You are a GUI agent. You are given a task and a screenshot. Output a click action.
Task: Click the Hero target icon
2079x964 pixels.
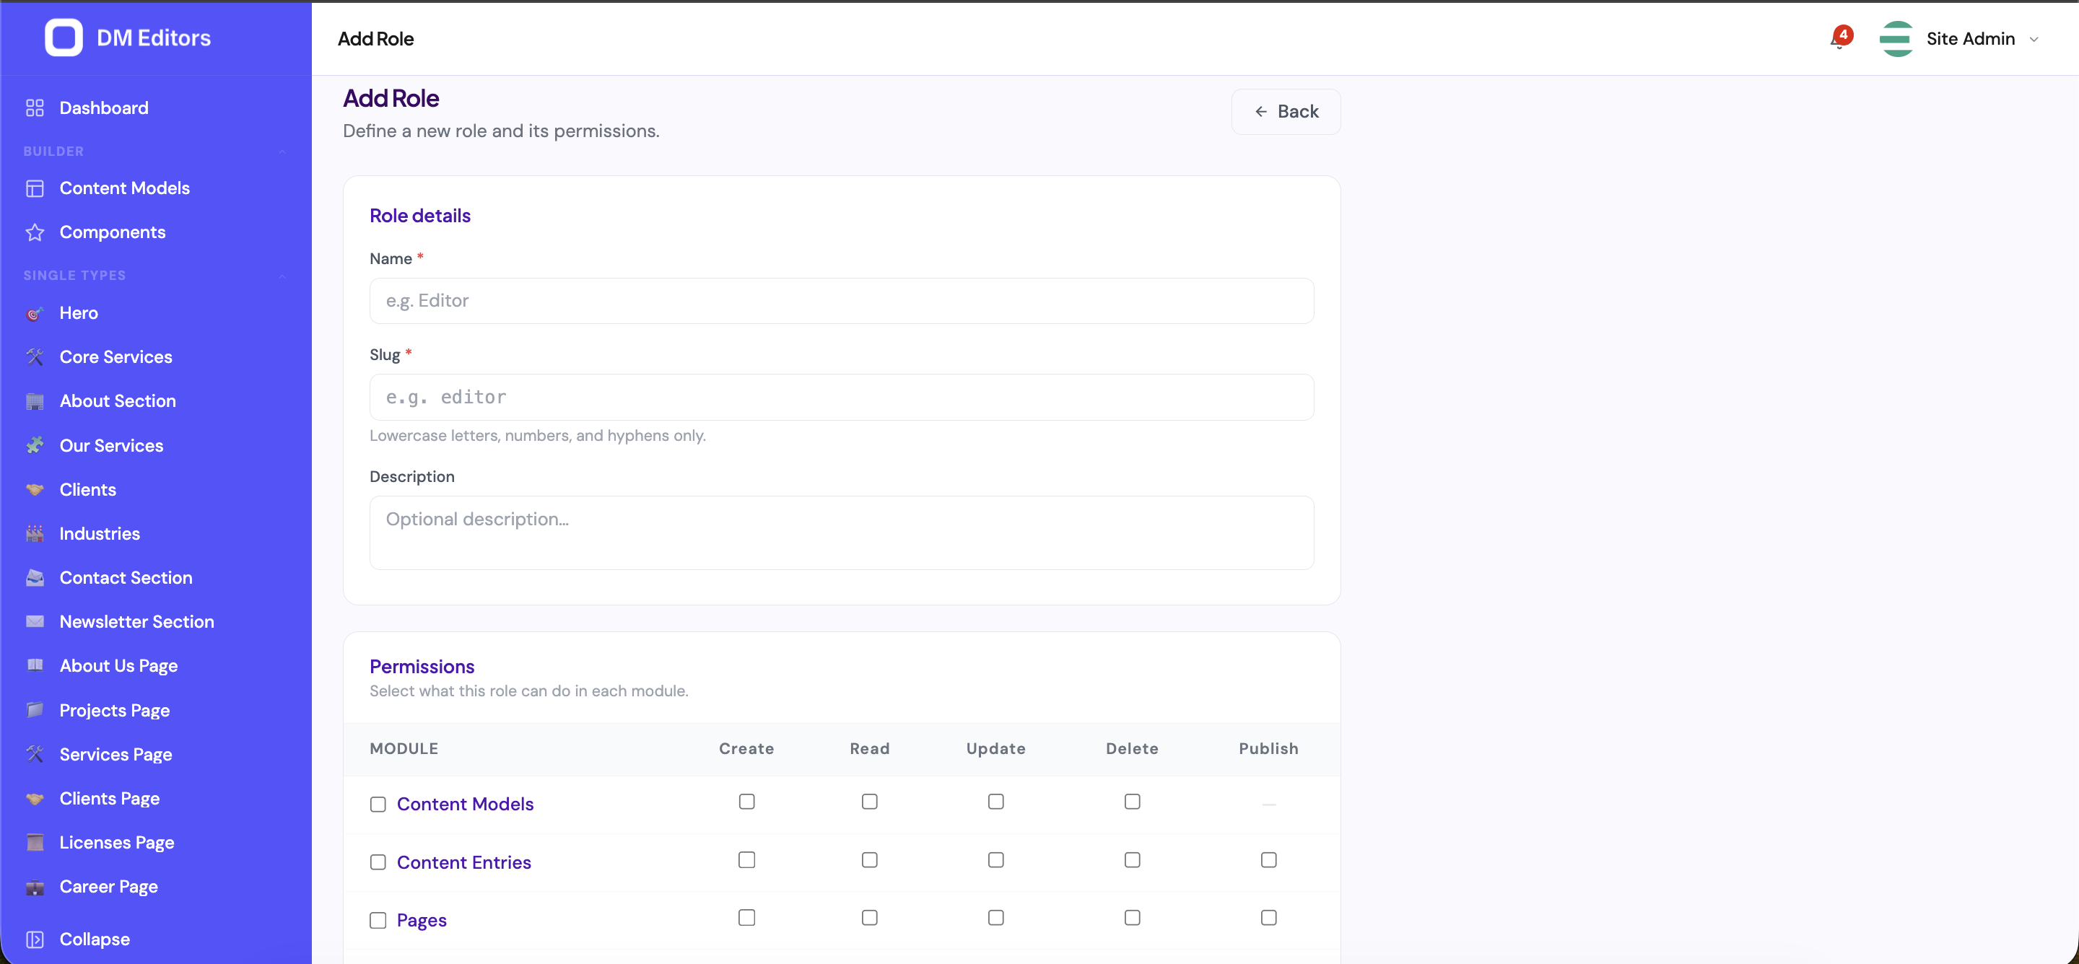click(35, 313)
